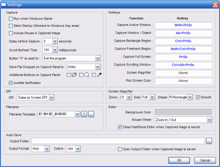Screen dimensions: 220x167
Task: Expand the DPI dropdown
Action: pyautogui.click(x=51, y=98)
